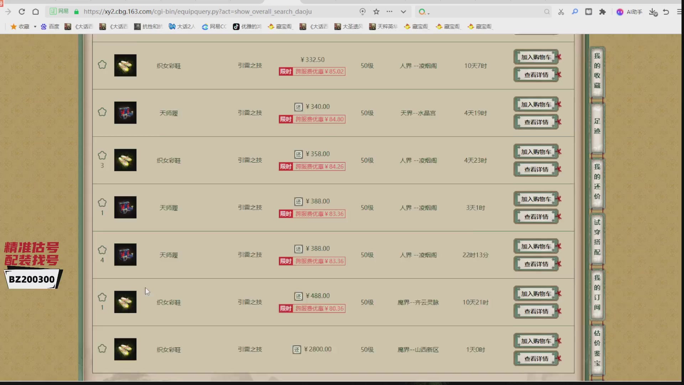Screen dimensions: 684x385
Task: Go to the browser home page
Action: [x=36, y=12]
